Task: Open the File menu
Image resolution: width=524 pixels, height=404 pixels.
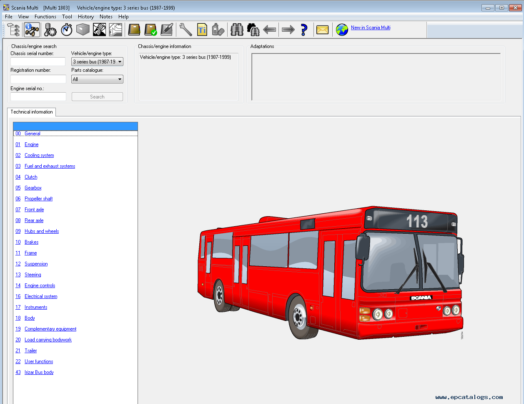Action: pos(9,17)
